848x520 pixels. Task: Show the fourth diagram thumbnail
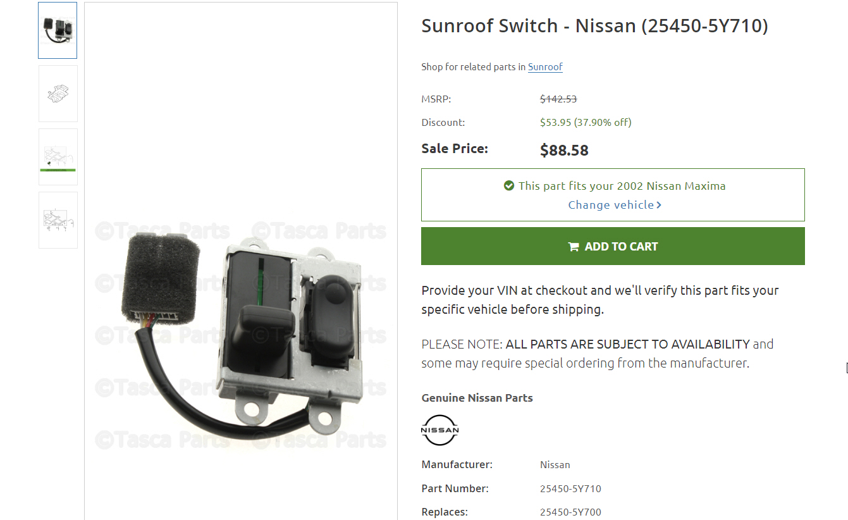(x=58, y=220)
